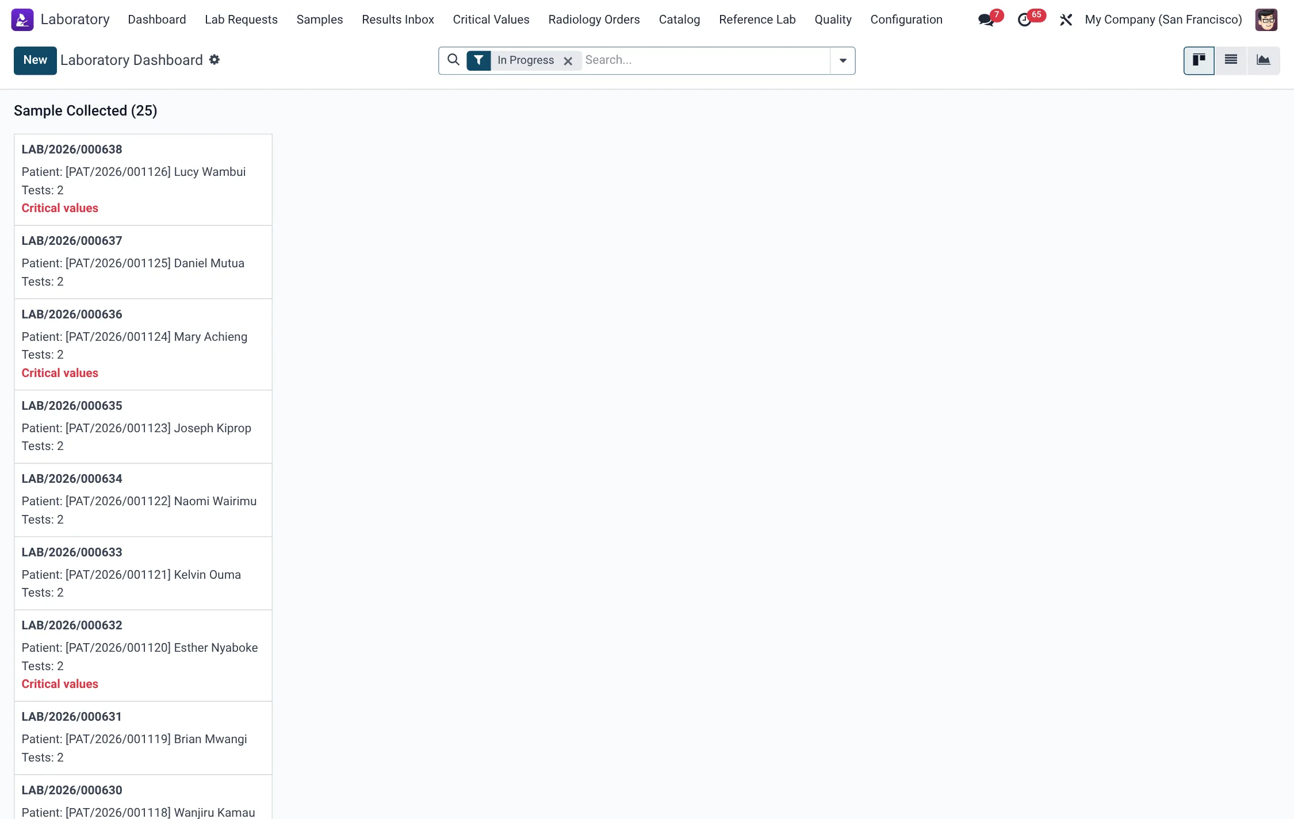Viewport: 1294px width, 819px height.
Task: Switch to list view
Action: pyautogui.click(x=1231, y=60)
